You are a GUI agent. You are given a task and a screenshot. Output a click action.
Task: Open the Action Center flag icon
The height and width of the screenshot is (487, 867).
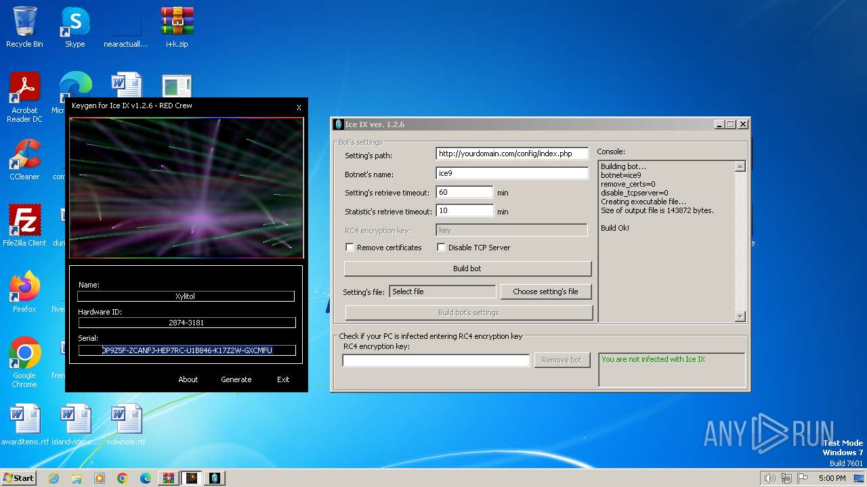tap(802, 478)
